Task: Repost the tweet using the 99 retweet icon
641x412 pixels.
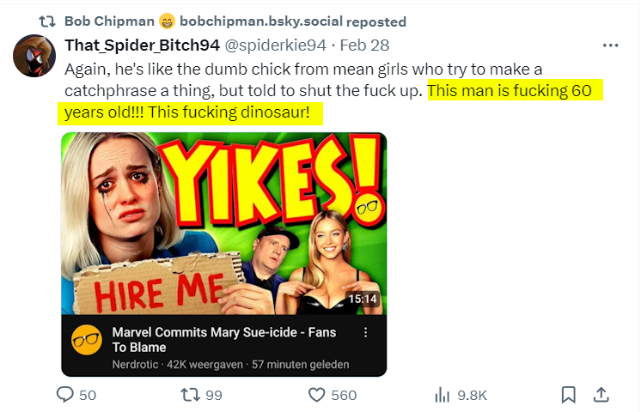Action: click(x=190, y=395)
